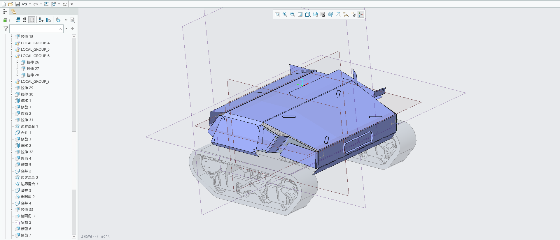The height and width of the screenshot is (240, 560).
Task: Toggle perspective view
Action: 330,14
